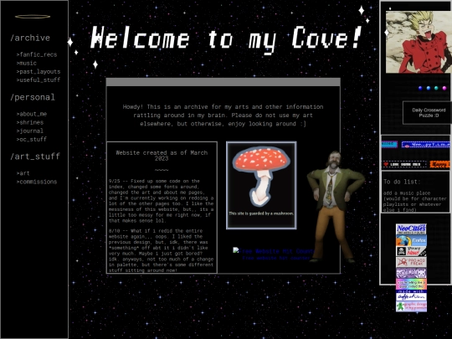Click the blue dotted-border blinkie
Image resolution: width=452 pixels, height=339 pixels.
[x=426, y=144]
